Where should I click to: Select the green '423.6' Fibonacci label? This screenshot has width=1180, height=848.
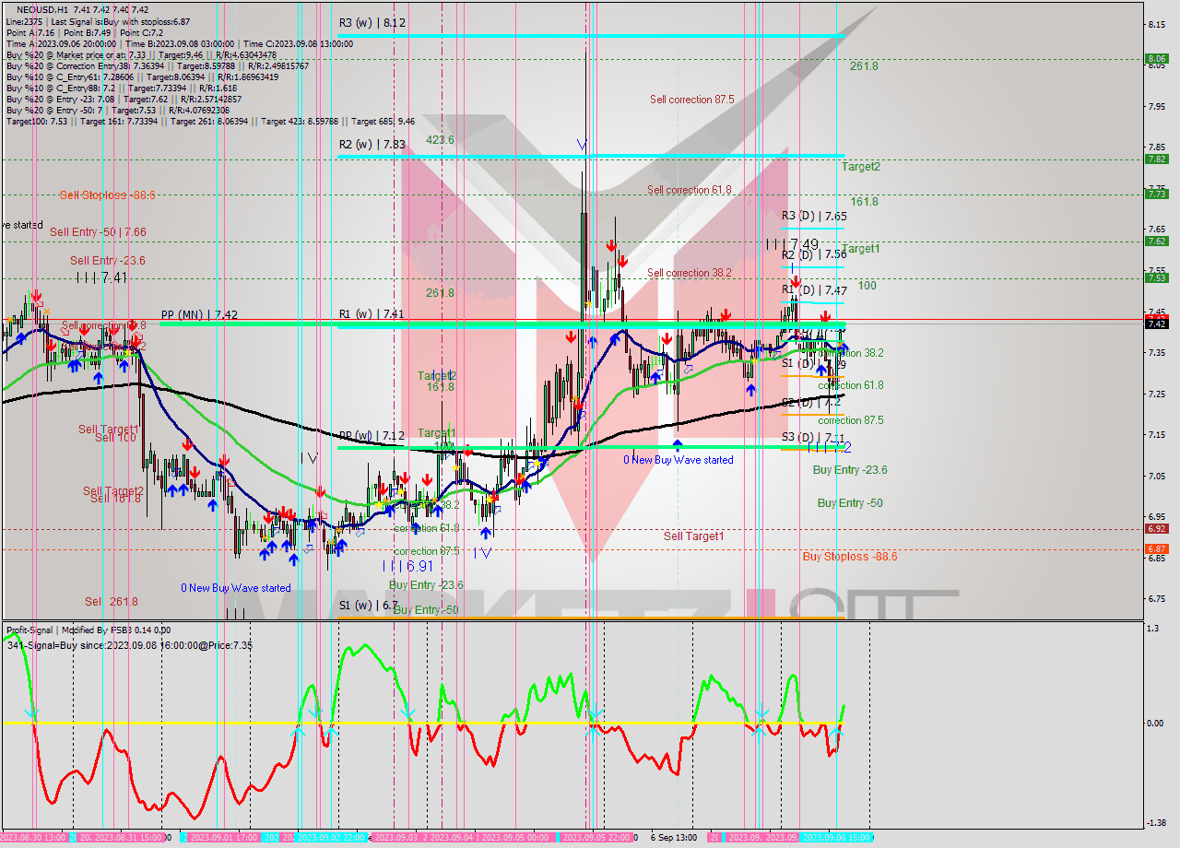(440, 140)
